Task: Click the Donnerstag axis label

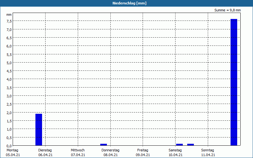Action: [x=110, y=150]
